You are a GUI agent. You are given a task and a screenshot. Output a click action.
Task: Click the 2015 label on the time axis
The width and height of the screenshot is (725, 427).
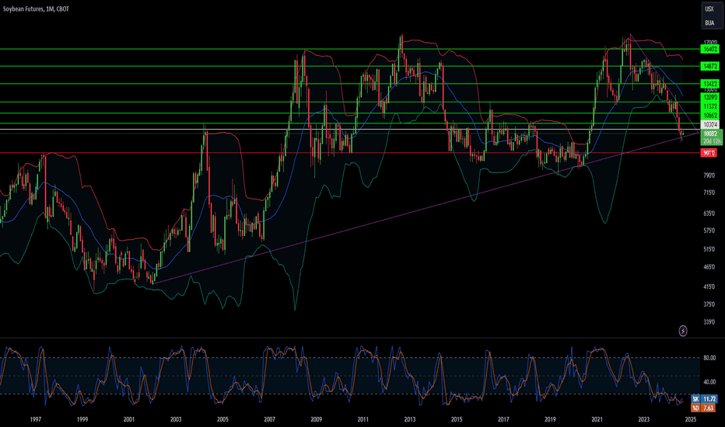[x=457, y=419]
